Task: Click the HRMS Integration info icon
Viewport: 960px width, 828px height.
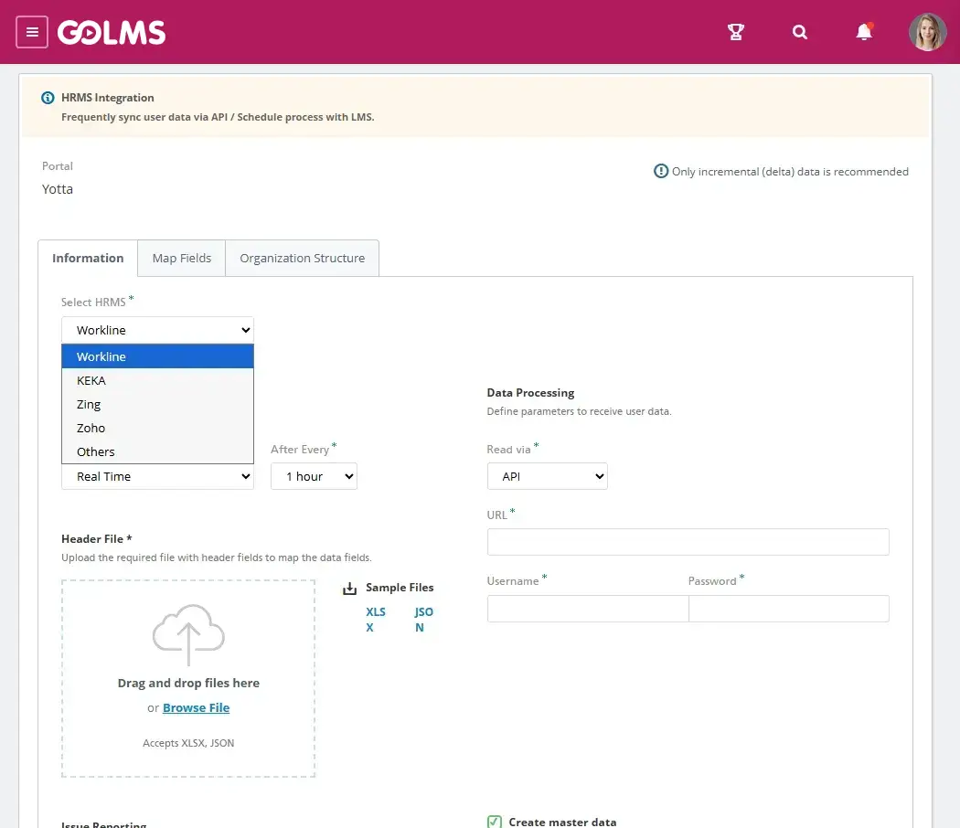Action: 48,98
